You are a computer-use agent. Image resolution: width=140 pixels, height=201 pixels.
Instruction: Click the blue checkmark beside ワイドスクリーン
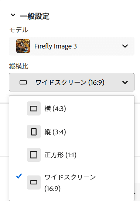coord(19,176)
